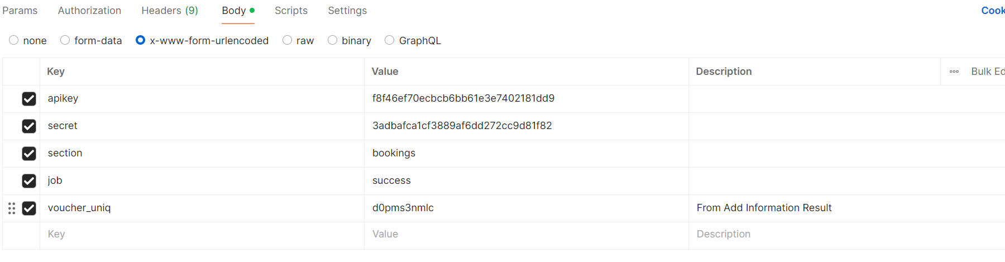Toggle the section row checkbox
Screen dimensions: 1005x262
coord(29,154)
